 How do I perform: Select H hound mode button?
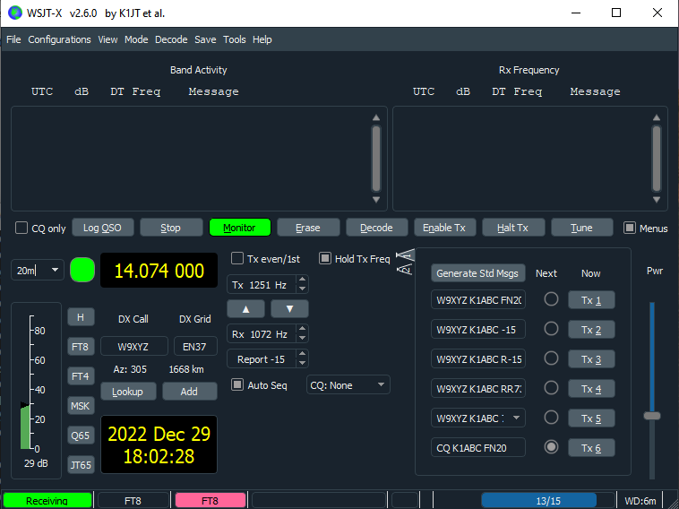[81, 317]
